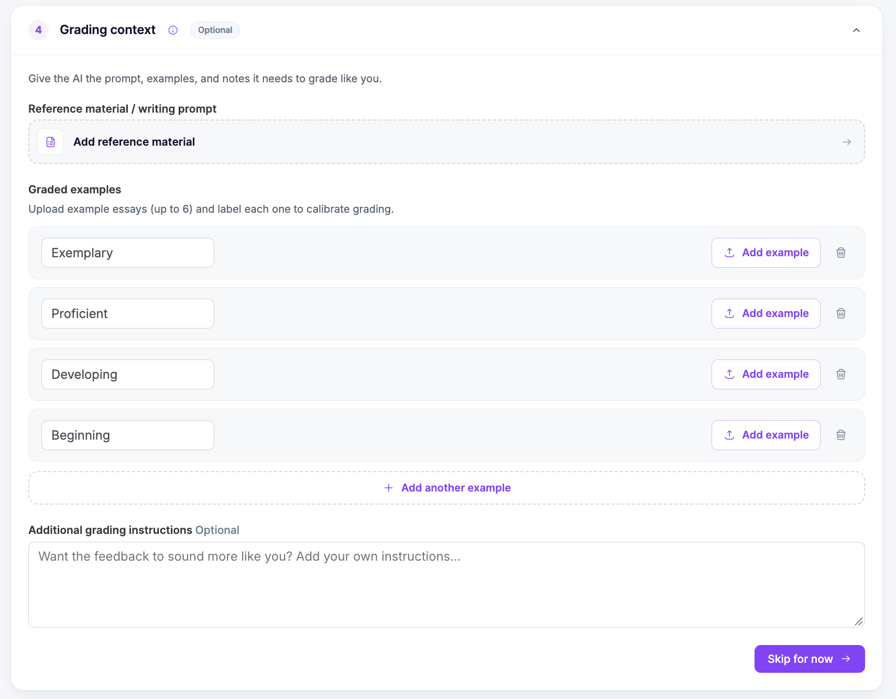This screenshot has height=699, width=896.
Task: Click the Optional badge next to Grading context
Action: pos(215,30)
